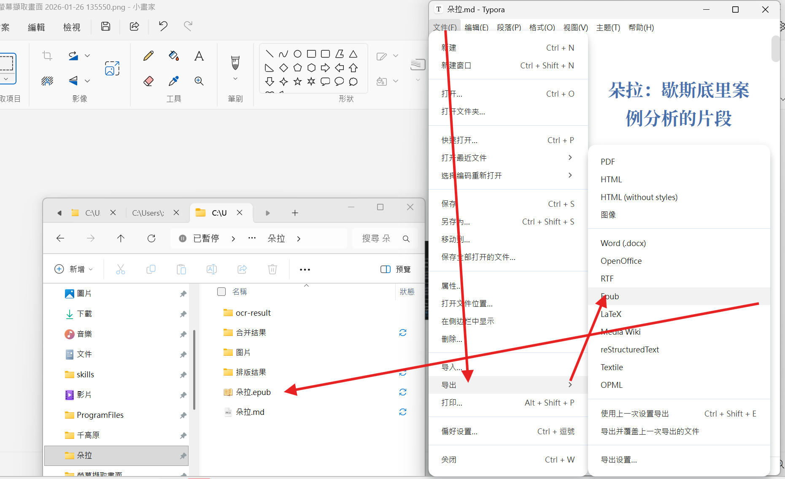
Task: Click the Paint Brushes tool icon
Action: click(x=235, y=62)
